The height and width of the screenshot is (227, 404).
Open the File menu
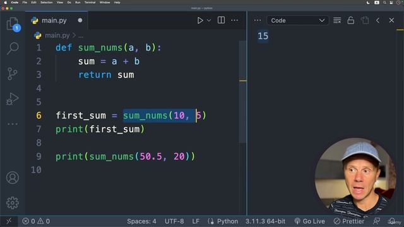click(x=25, y=3)
